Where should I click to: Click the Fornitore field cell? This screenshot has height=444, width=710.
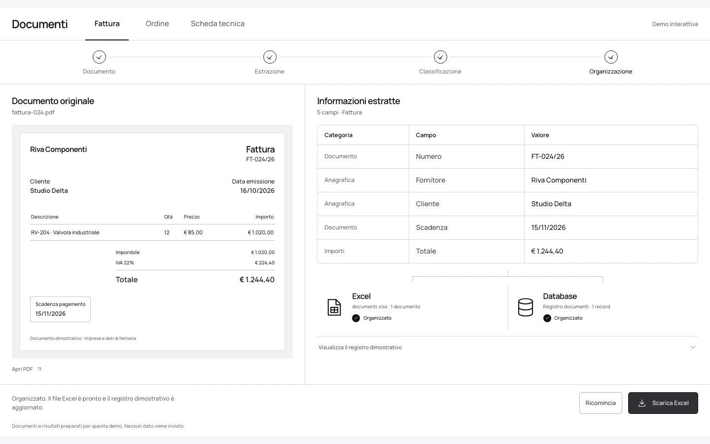click(466, 180)
